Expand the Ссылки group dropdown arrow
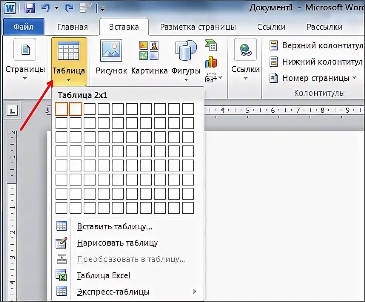 click(245, 78)
